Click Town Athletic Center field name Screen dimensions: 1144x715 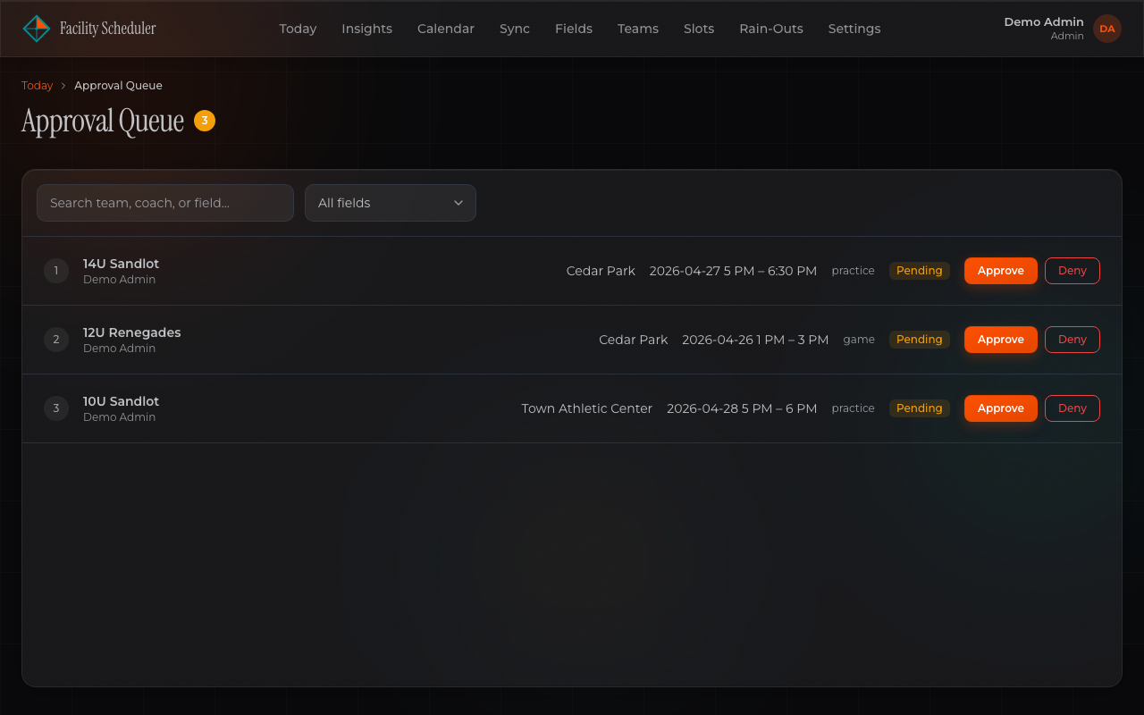(587, 408)
